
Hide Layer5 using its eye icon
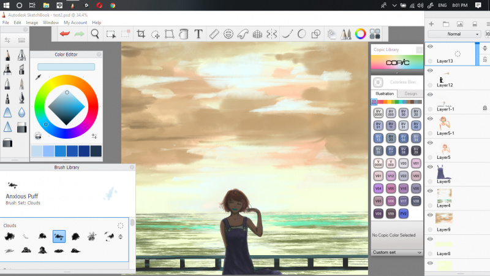431,143
